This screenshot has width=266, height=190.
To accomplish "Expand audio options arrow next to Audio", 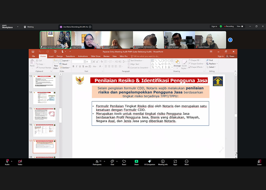I will pos(12,161).
